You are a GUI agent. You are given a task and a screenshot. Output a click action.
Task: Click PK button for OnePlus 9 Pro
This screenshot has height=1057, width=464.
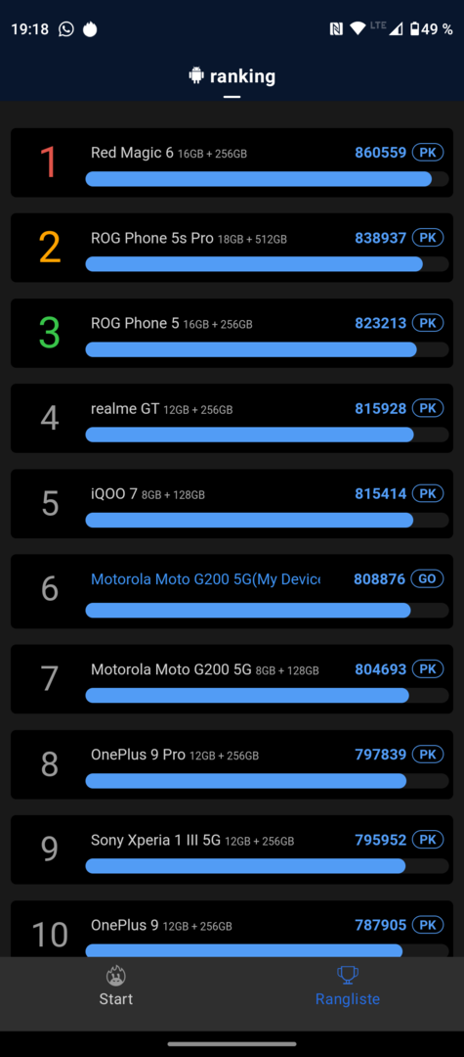tap(428, 755)
